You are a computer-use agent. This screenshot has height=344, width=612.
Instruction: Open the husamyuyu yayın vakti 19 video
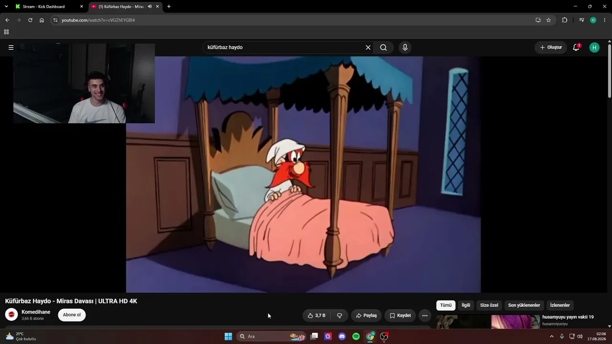pos(568,317)
